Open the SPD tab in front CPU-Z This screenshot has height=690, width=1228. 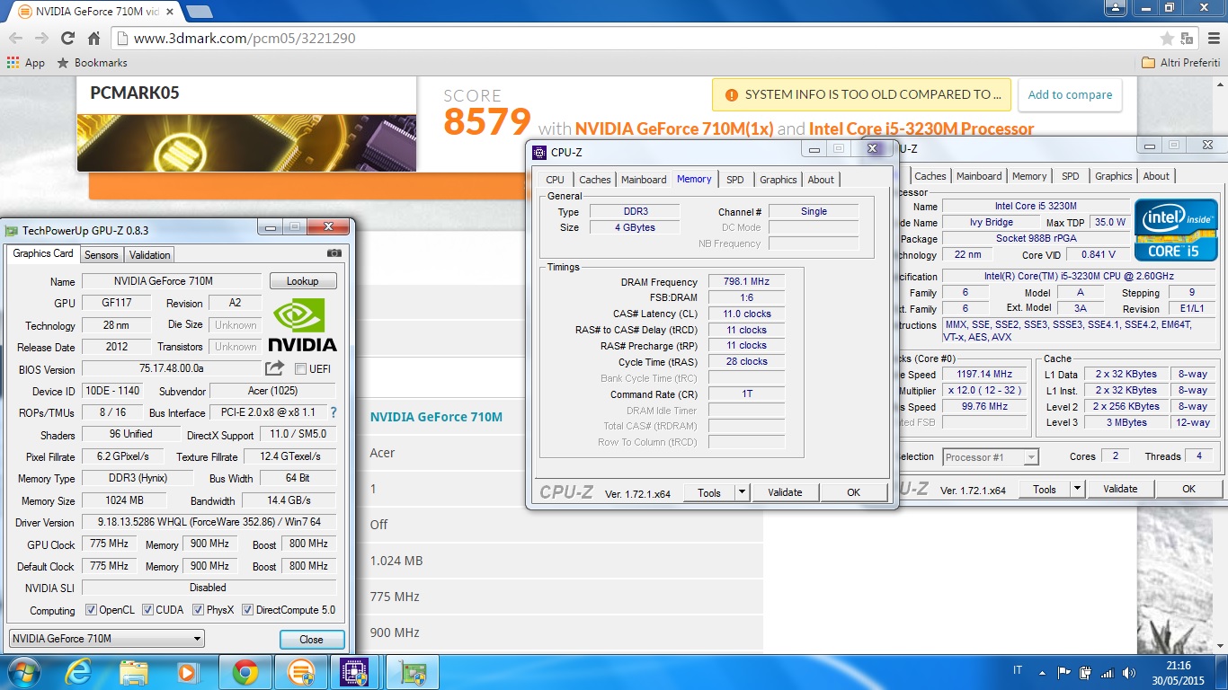click(735, 180)
